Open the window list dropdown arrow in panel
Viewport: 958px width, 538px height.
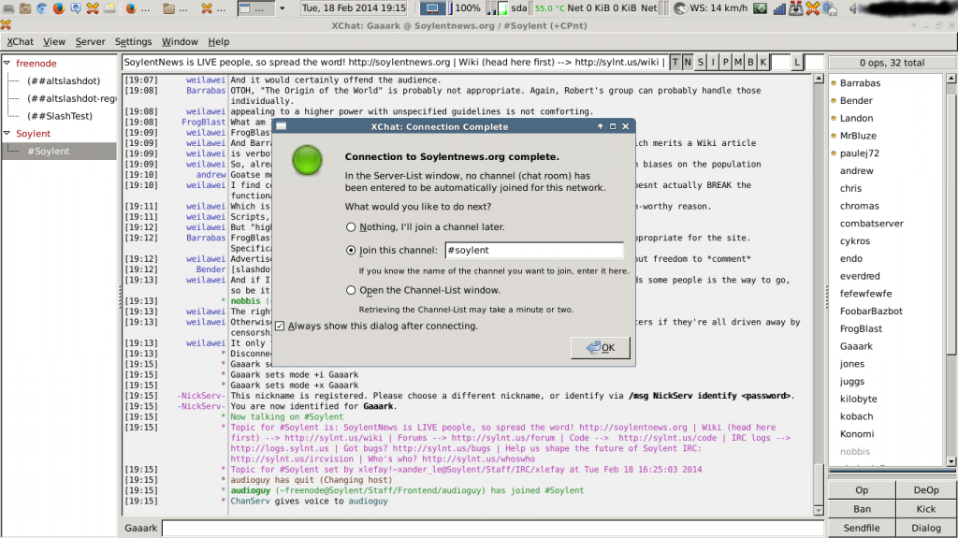pyautogui.click(x=283, y=8)
